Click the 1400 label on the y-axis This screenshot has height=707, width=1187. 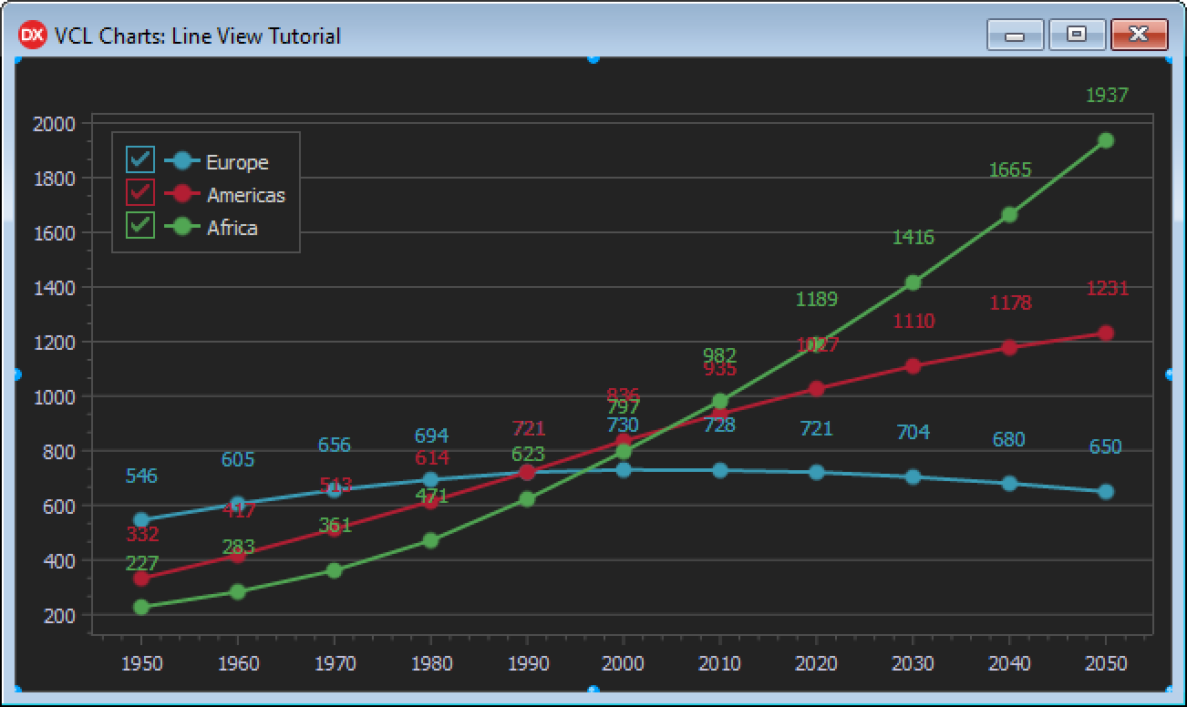coord(55,287)
